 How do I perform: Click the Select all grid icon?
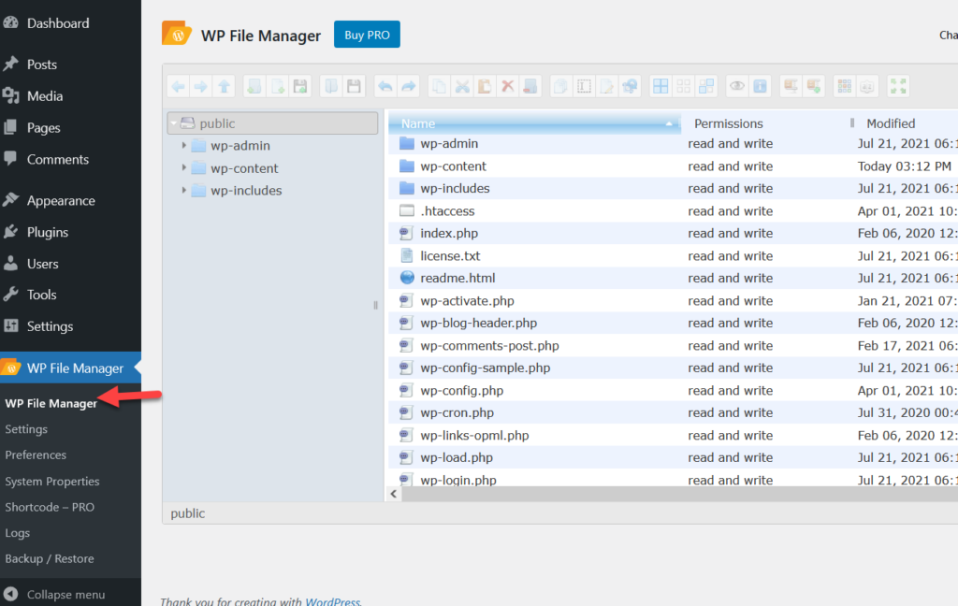coord(660,87)
